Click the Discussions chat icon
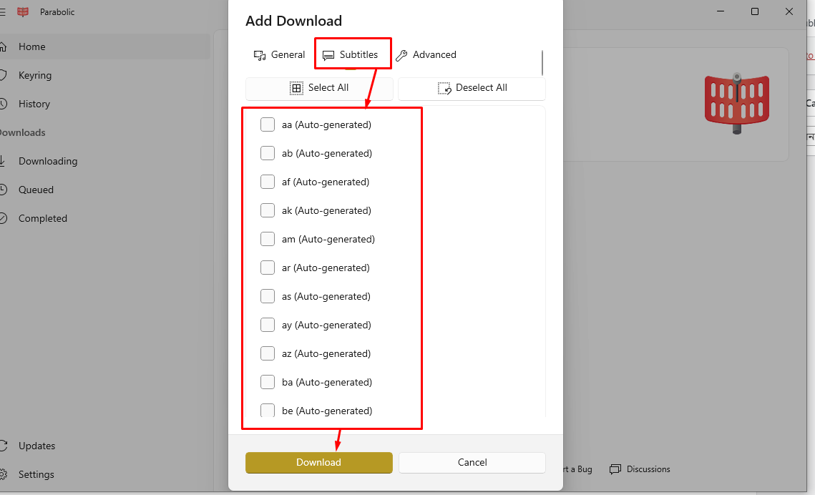815x495 pixels. [615, 469]
